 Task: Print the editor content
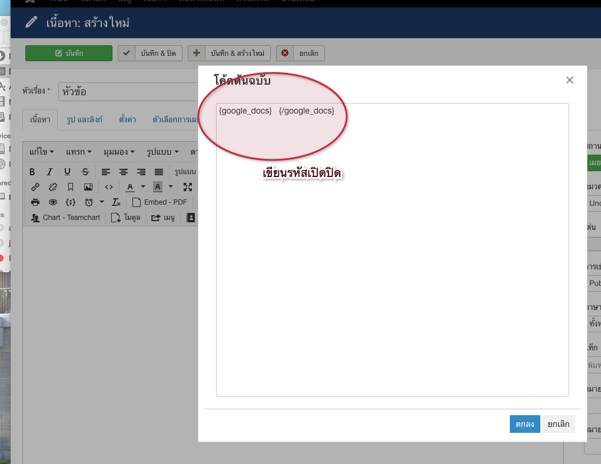coord(35,202)
